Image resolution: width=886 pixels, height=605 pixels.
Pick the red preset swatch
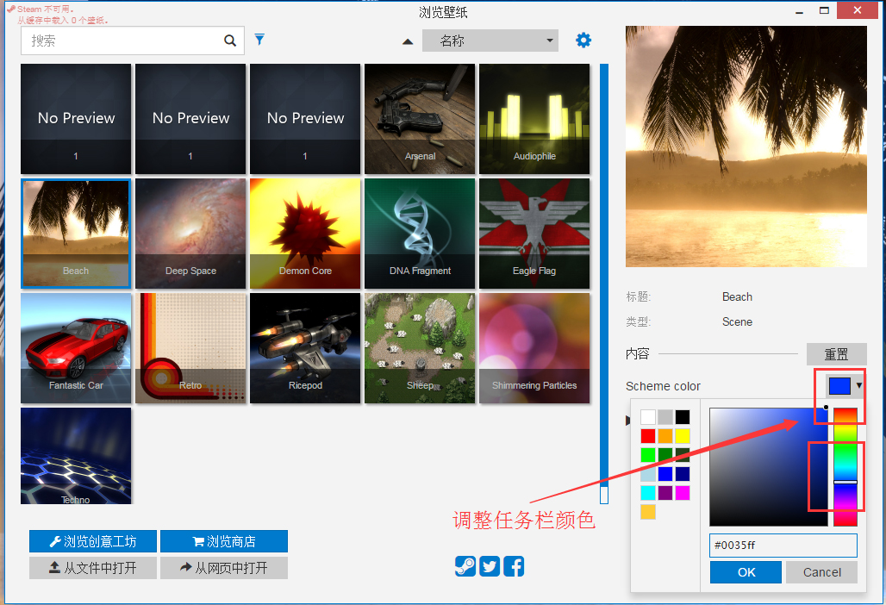point(648,436)
